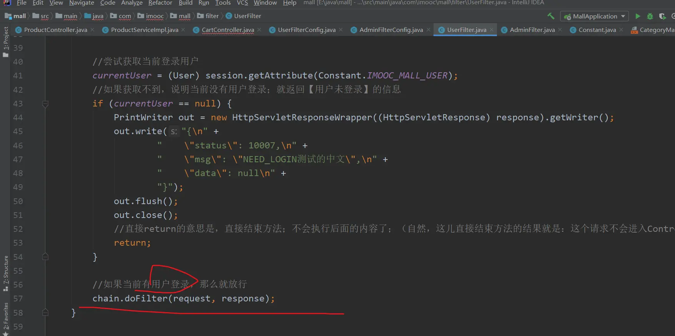The height and width of the screenshot is (336, 675).
Task: Place cursor on out.flush() line
Action: [146, 201]
